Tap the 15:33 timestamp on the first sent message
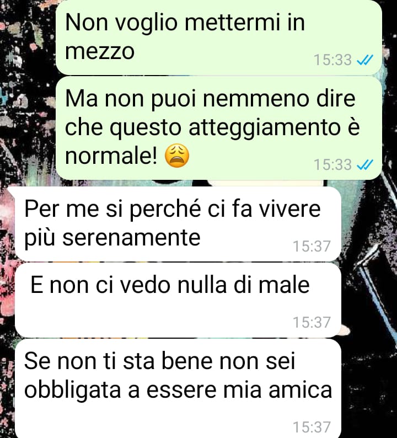397x438 pixels. 332,60
